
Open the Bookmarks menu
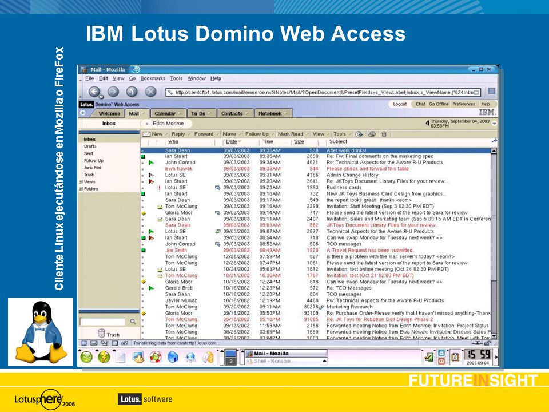153,78
